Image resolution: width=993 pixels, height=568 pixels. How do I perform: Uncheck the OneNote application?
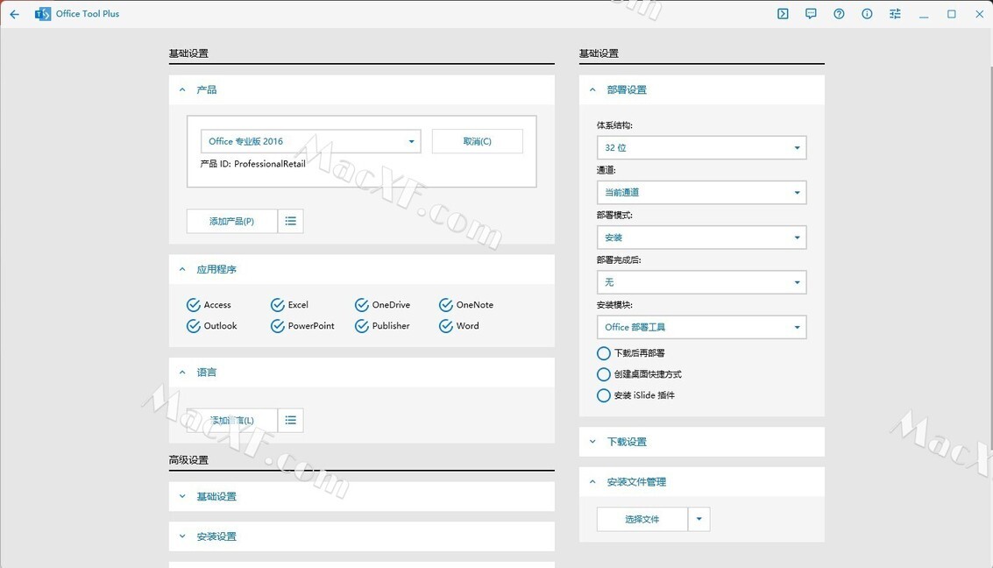click(x=446, y=305)
